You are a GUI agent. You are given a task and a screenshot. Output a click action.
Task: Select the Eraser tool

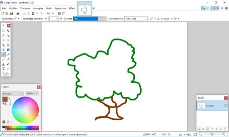[8, 54]
